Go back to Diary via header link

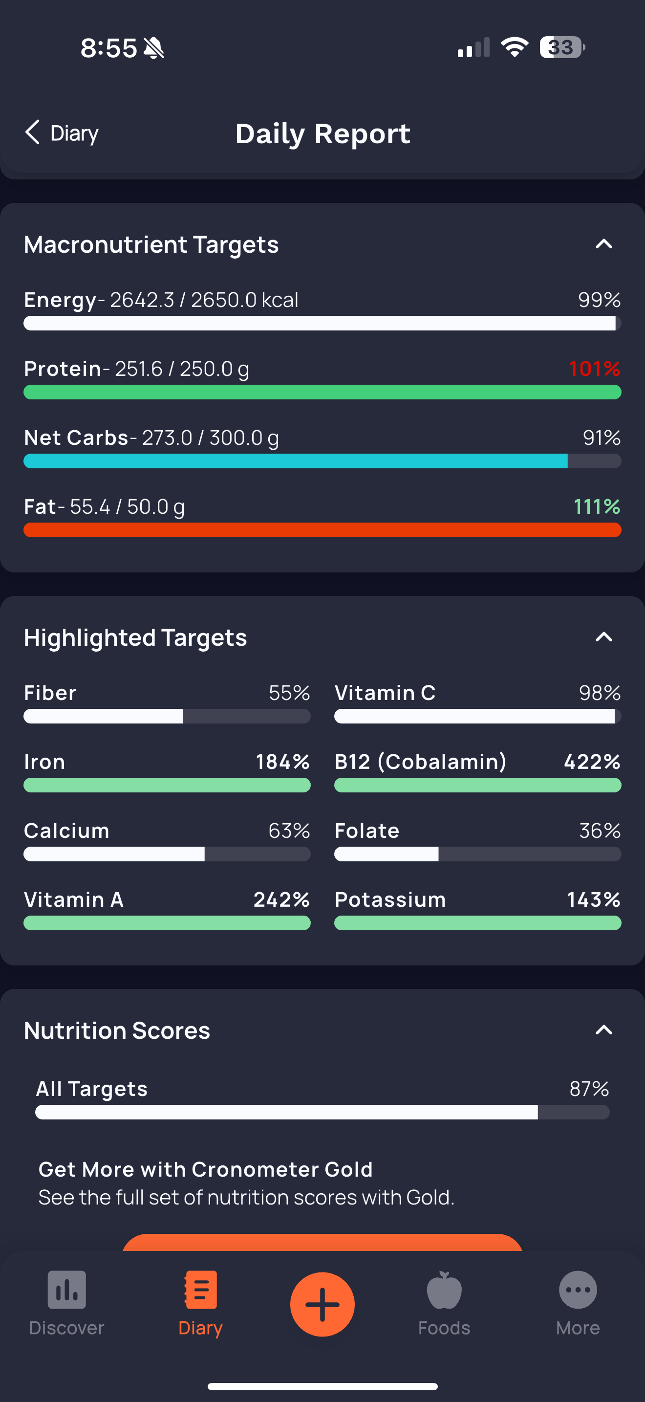74,133
